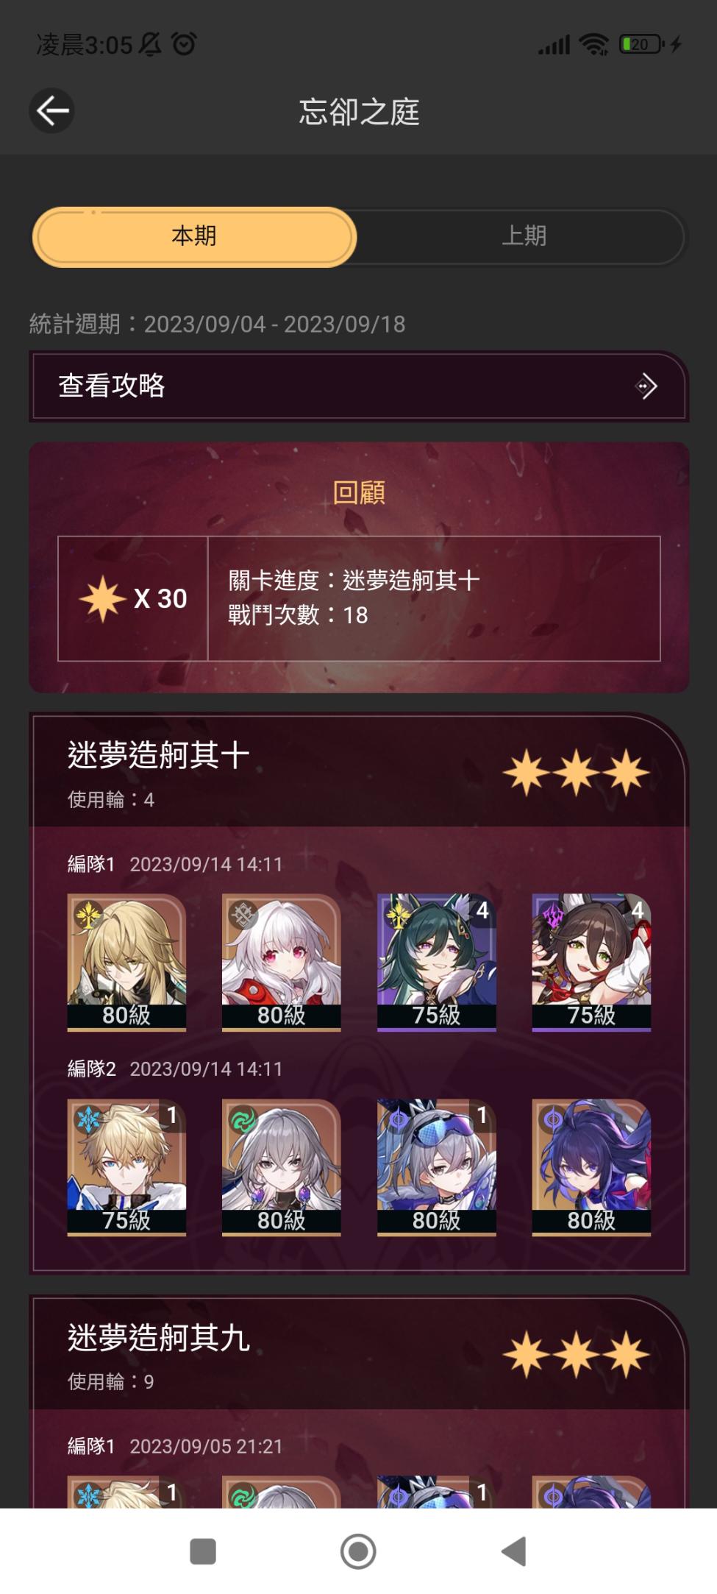Tap the Android home button
Screen dimensions: 717x1594
[x=358, y=1551]
